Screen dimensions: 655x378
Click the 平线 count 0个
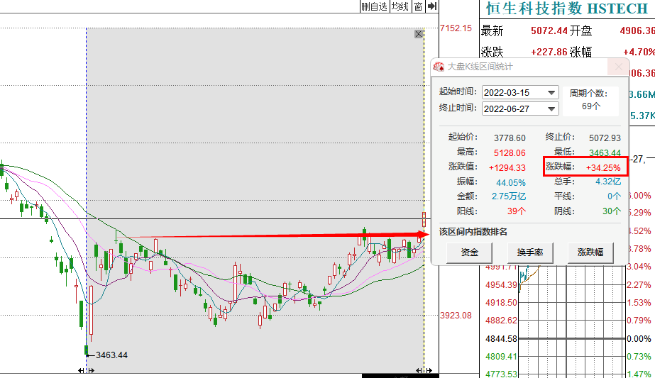(614, 196)
